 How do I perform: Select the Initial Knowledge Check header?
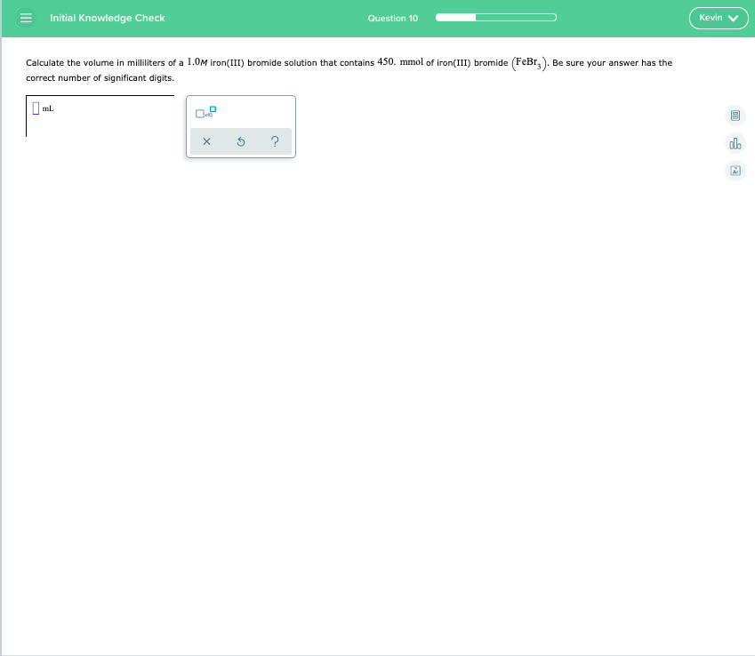(108, 17)
